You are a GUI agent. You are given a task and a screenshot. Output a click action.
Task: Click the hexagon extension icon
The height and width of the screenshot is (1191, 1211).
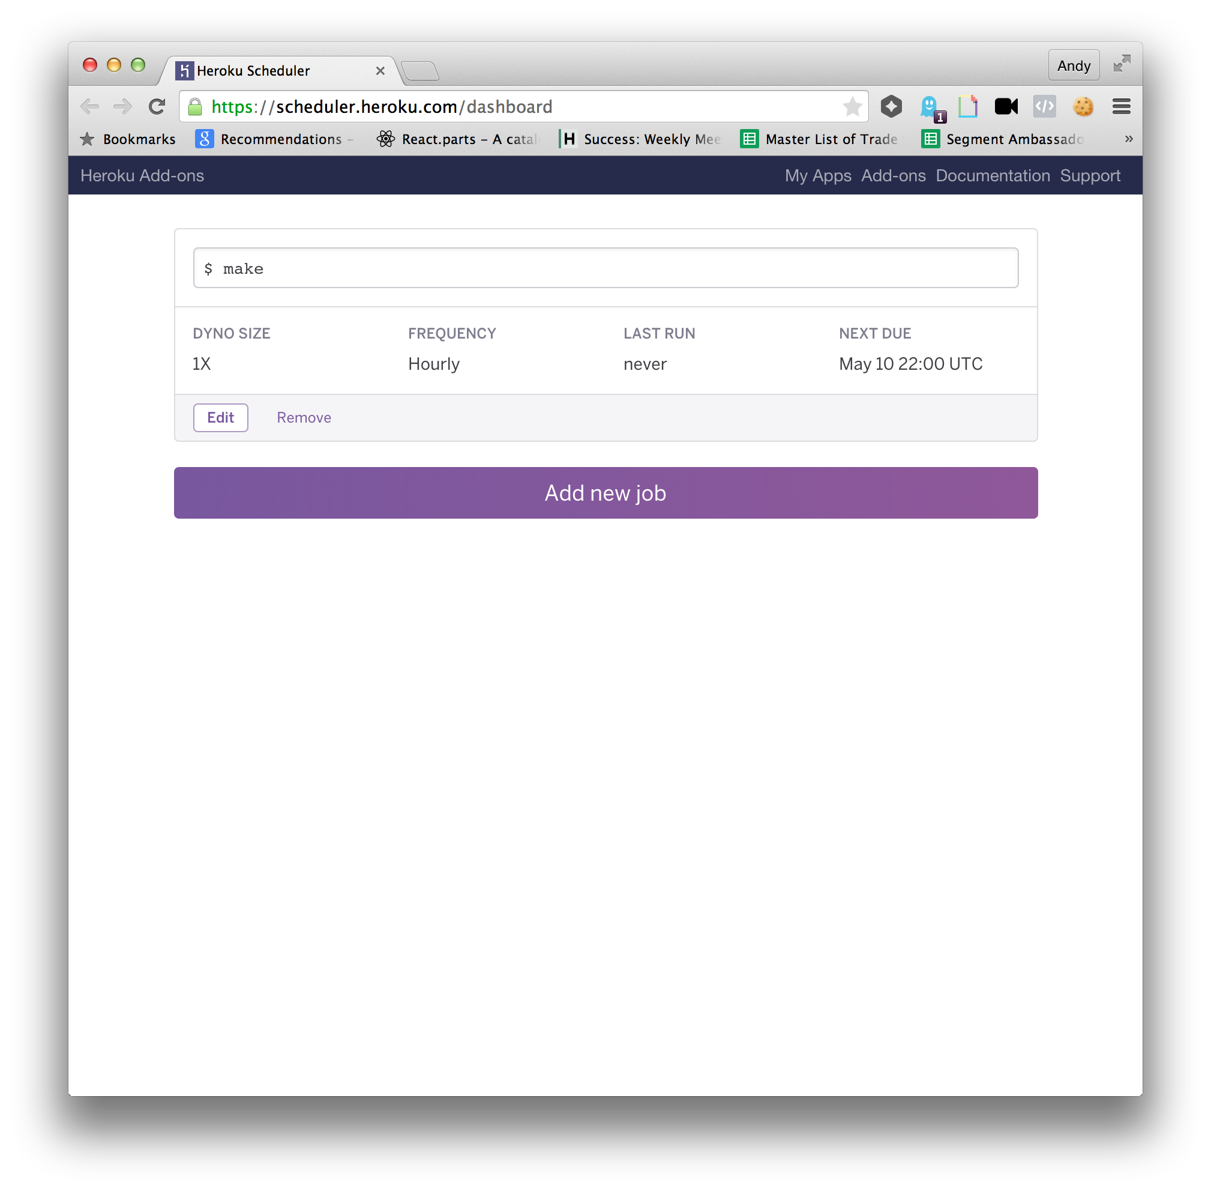[x=891, y=107]
